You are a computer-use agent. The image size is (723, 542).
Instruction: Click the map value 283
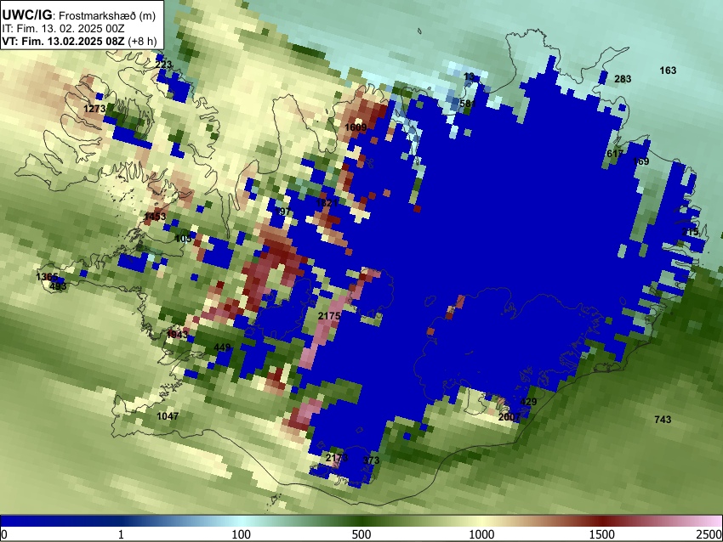tap(623, 79)
